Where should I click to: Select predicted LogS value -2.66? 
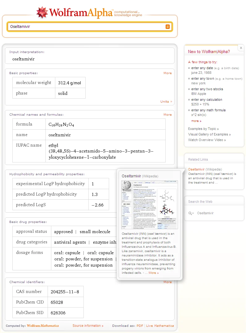click(x=97, y=205)
